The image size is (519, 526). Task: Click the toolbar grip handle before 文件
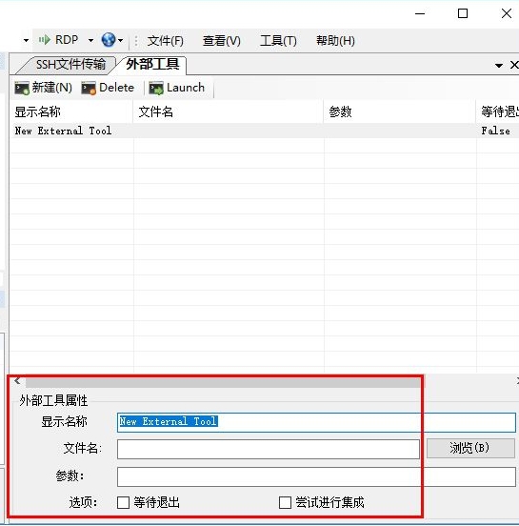[x=136, y=41]
